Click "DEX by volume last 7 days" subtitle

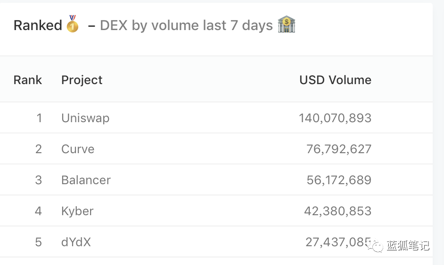point(186,25)
